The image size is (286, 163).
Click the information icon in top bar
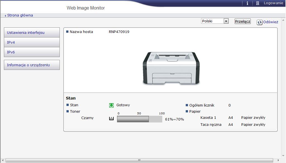coord(247,3)
